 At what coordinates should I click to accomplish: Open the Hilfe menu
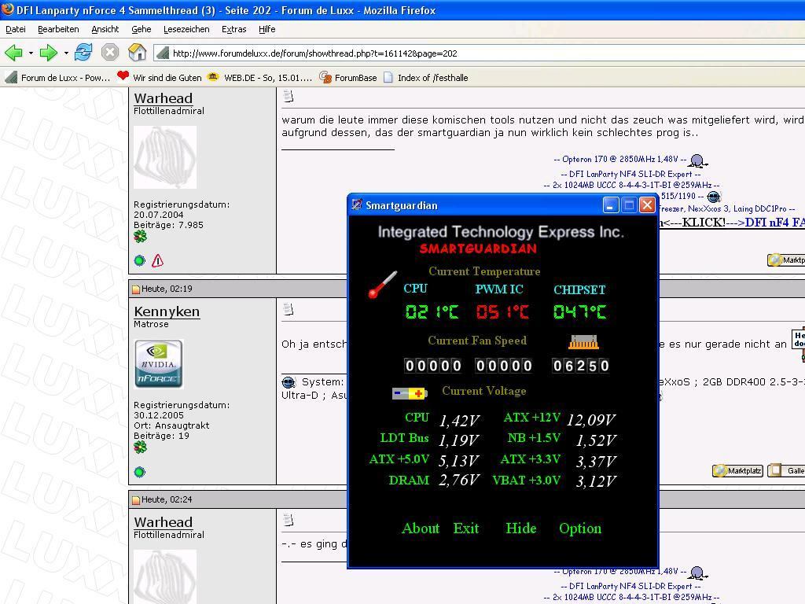(x=267, y=29)
